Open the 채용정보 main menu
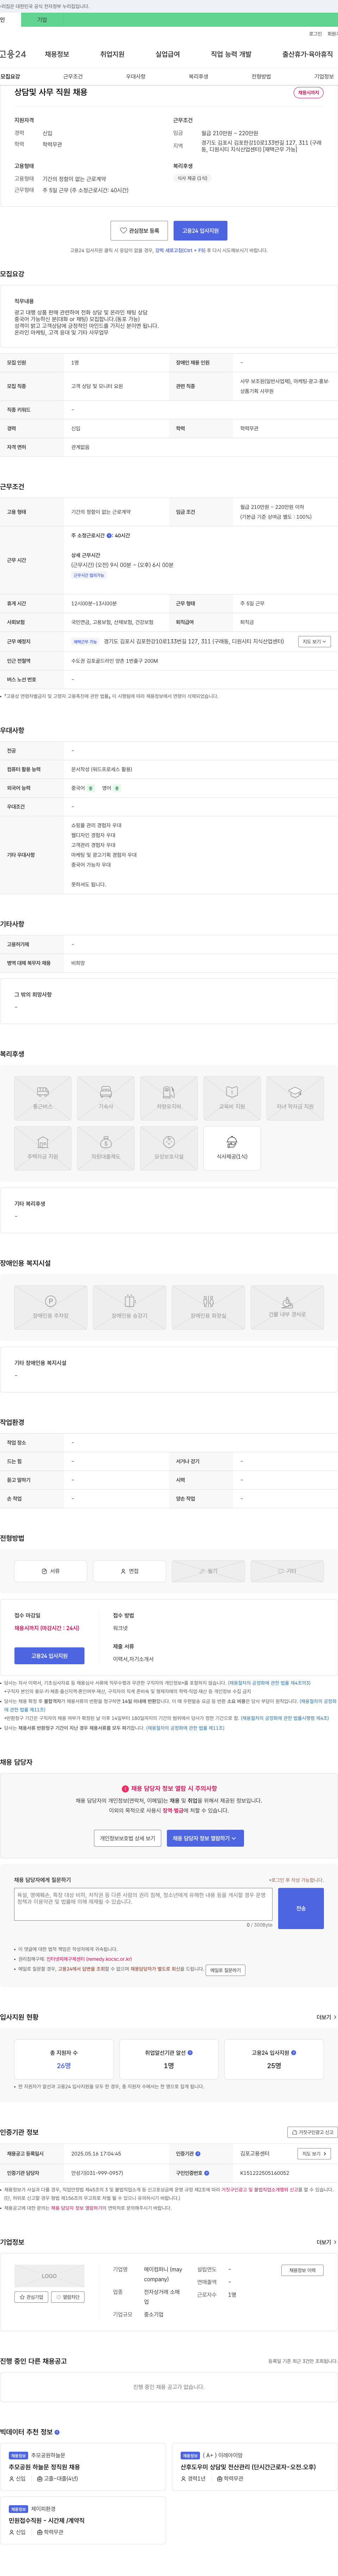338x2576 pixels. pyautogui.click(x=57, y=54)
